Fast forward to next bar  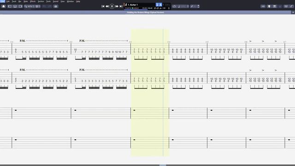tap(117, 6)
